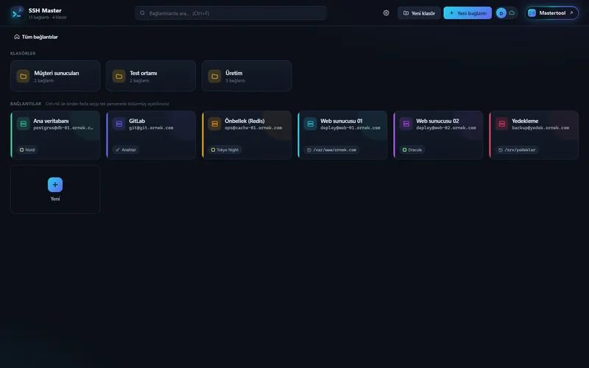
Task: Click the Ana veritabanı server icon
Action: (x=24, y=124)
